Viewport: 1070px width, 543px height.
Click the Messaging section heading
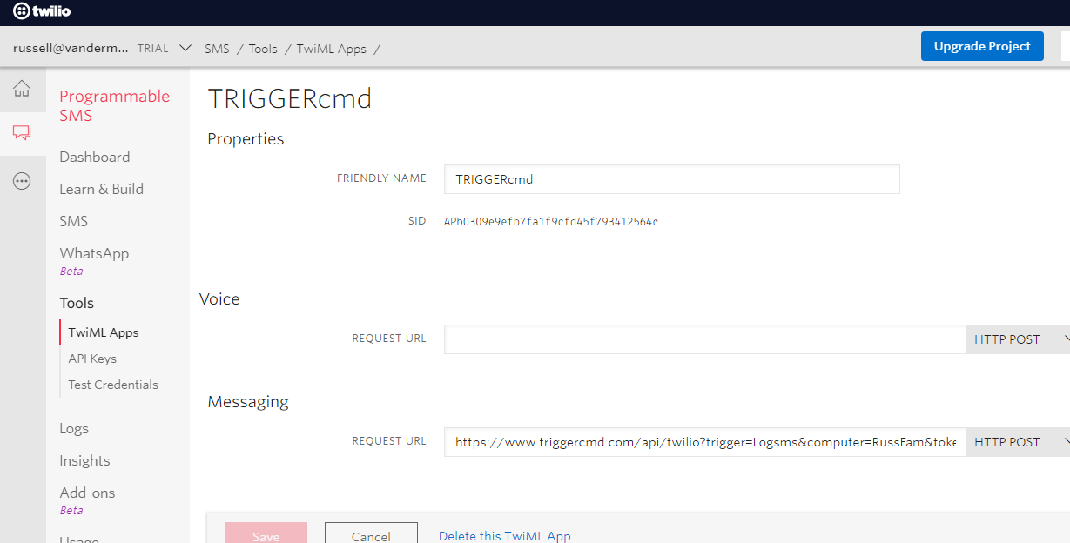[248, 402]
